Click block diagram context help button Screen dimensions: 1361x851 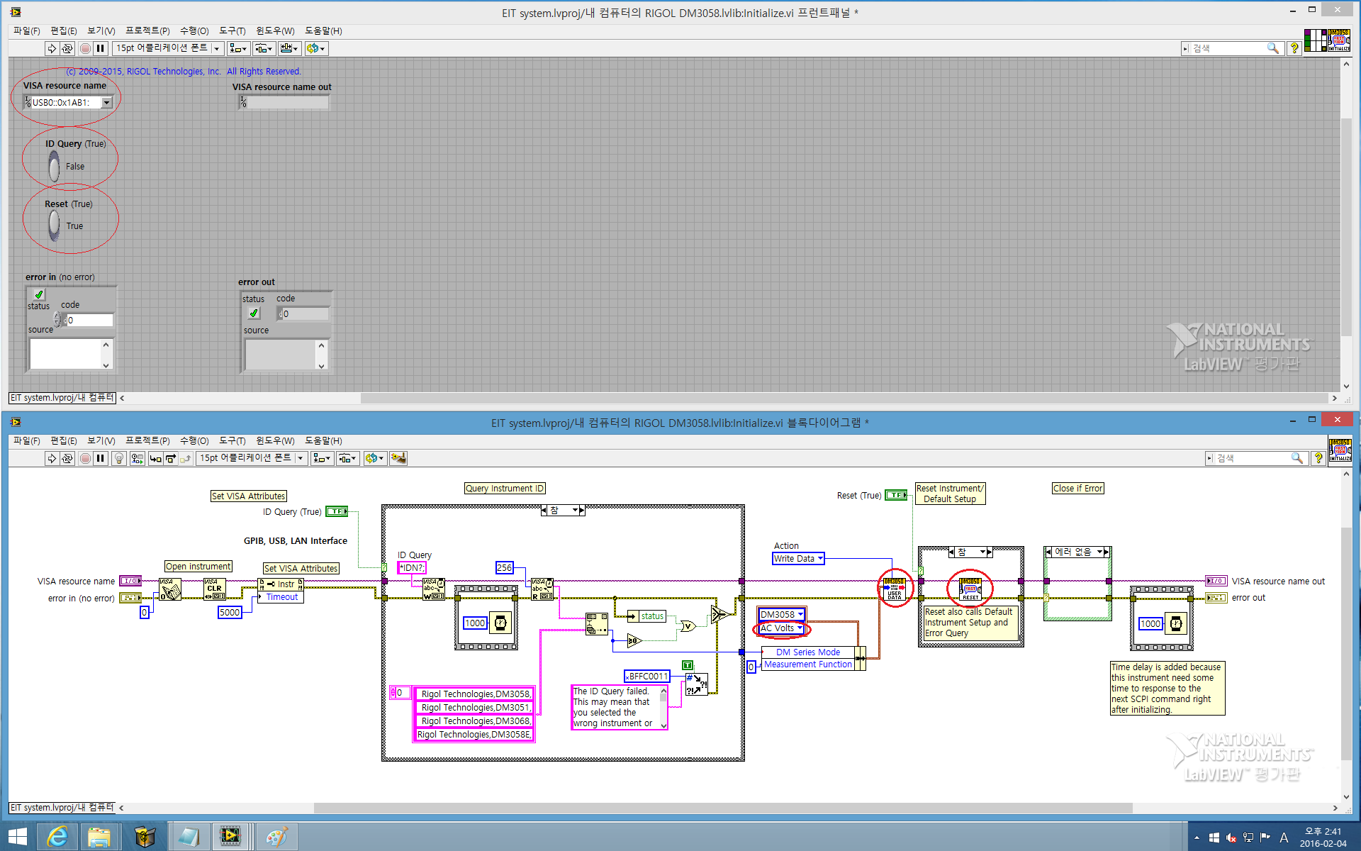1318,458
